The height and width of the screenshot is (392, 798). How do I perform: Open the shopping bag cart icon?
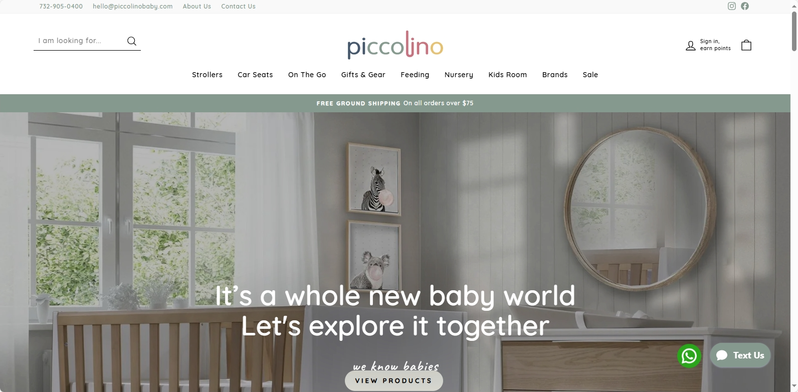pyautogui.click(x=746, y=45)
